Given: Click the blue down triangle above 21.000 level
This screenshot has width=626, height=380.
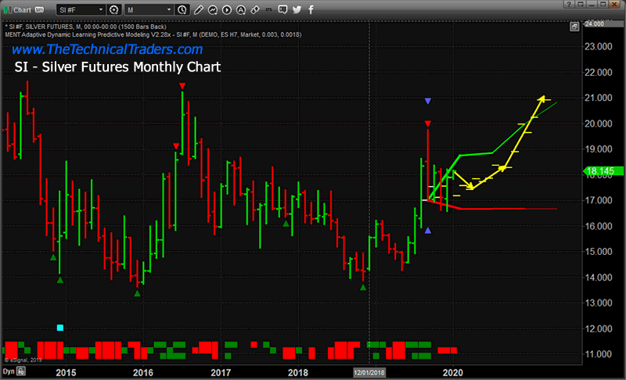Looking at the screenshot, I should pos(428,102).
